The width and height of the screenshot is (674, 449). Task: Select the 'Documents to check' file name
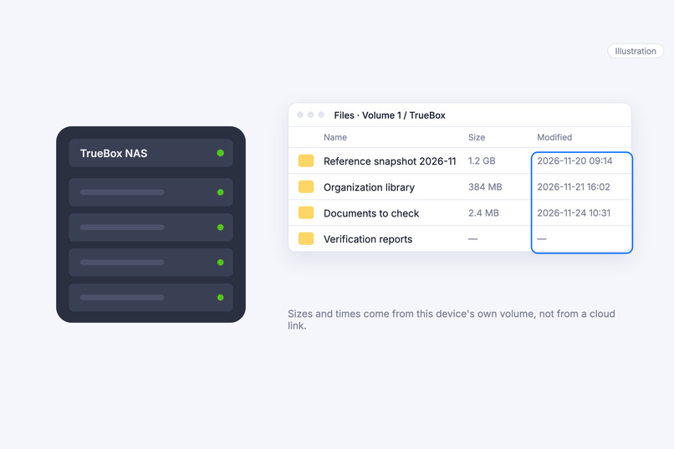coord(371,213)
